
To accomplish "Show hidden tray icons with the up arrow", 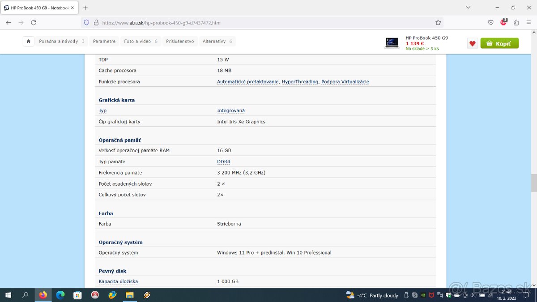I will point(406,295).
